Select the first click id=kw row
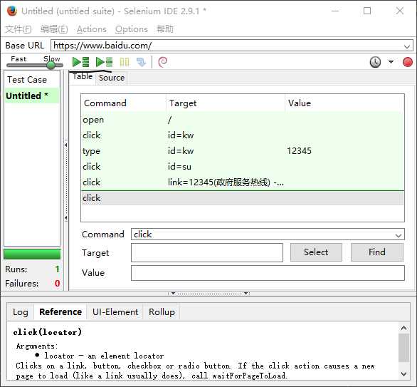This screenshot has height=387, width=417. pyautogui.click(x=242, y=135)
